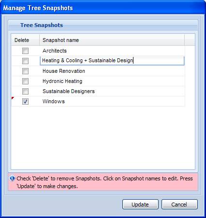Image resolution: width=206 pixels, height=218 pixels.
Task: Tick Delete checkbox for House Renovation
Action: (x=25, y=71)
